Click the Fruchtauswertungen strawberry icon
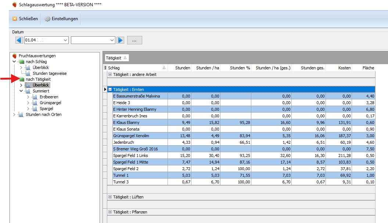This screenshot has width=388, height=223. (x=15, y=56)
